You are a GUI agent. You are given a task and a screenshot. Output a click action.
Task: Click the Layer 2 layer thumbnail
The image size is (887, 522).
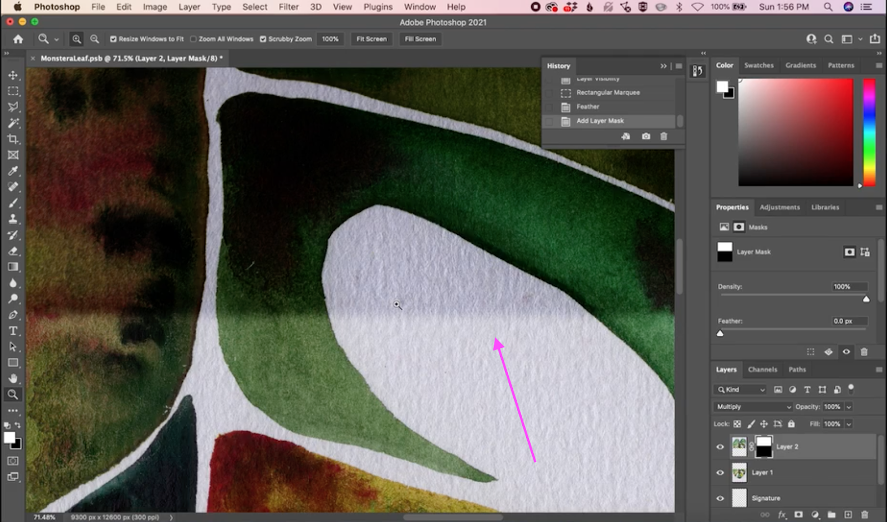coord(740,446)
